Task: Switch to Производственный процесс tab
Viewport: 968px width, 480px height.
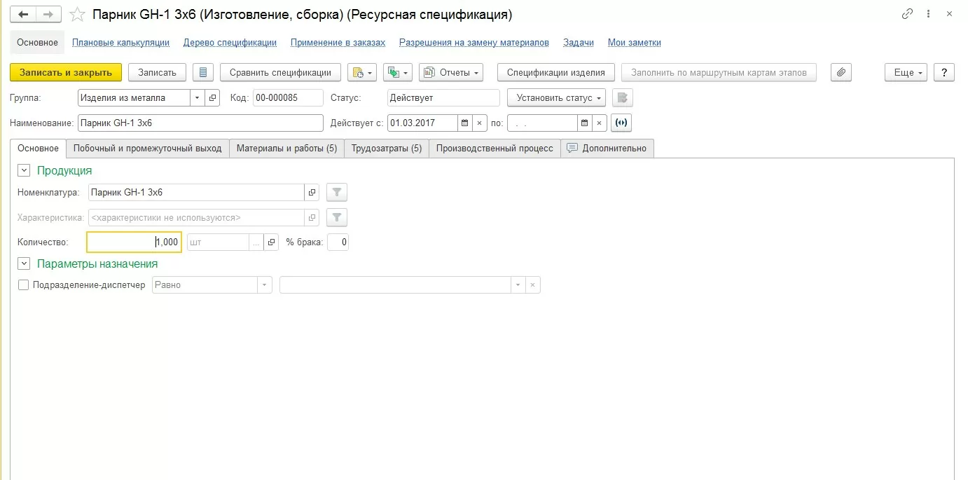Action: pyautogui.click(x=495, y=149)
